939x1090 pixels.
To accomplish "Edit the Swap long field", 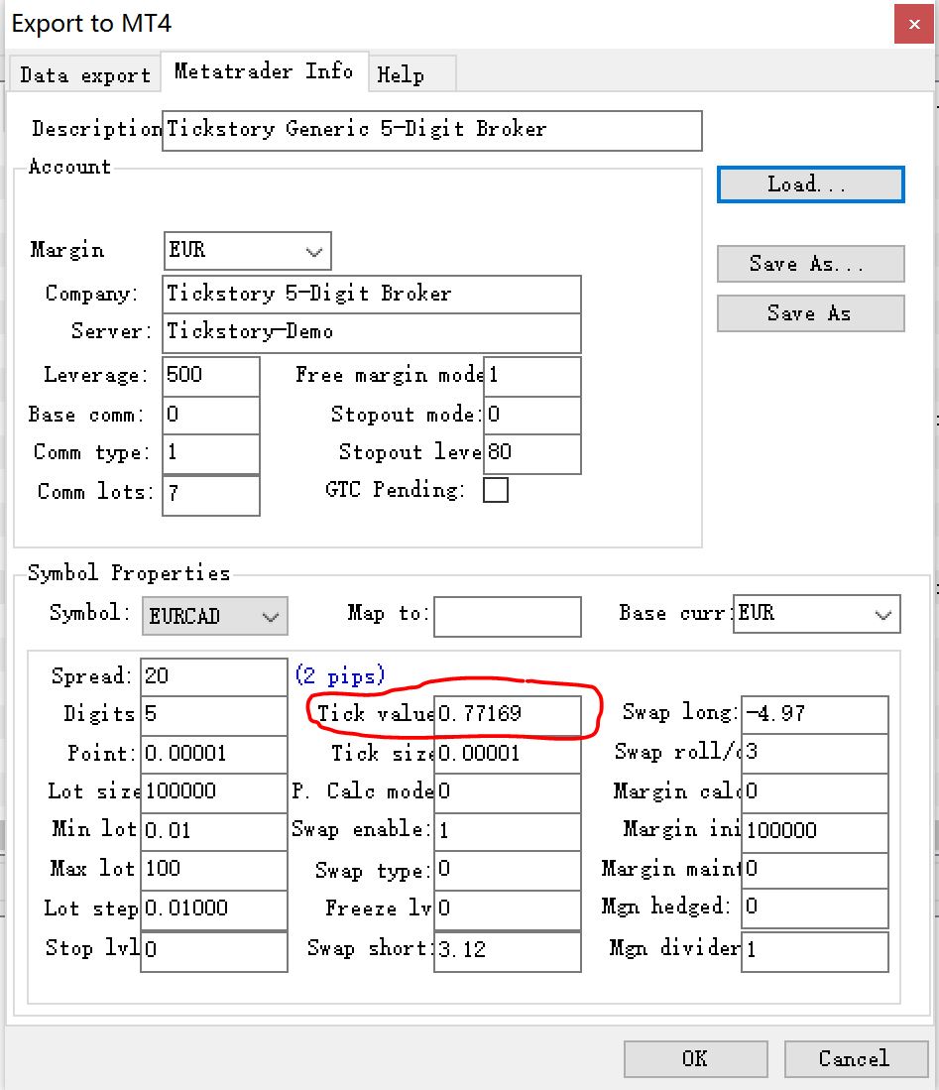I will pyautogui.click(x=815, y=715).
